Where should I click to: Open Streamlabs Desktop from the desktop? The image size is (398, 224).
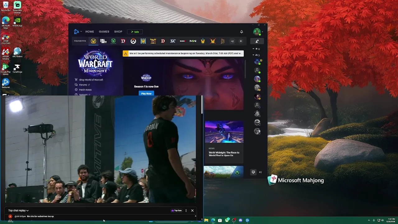click(x=17, y=7)
